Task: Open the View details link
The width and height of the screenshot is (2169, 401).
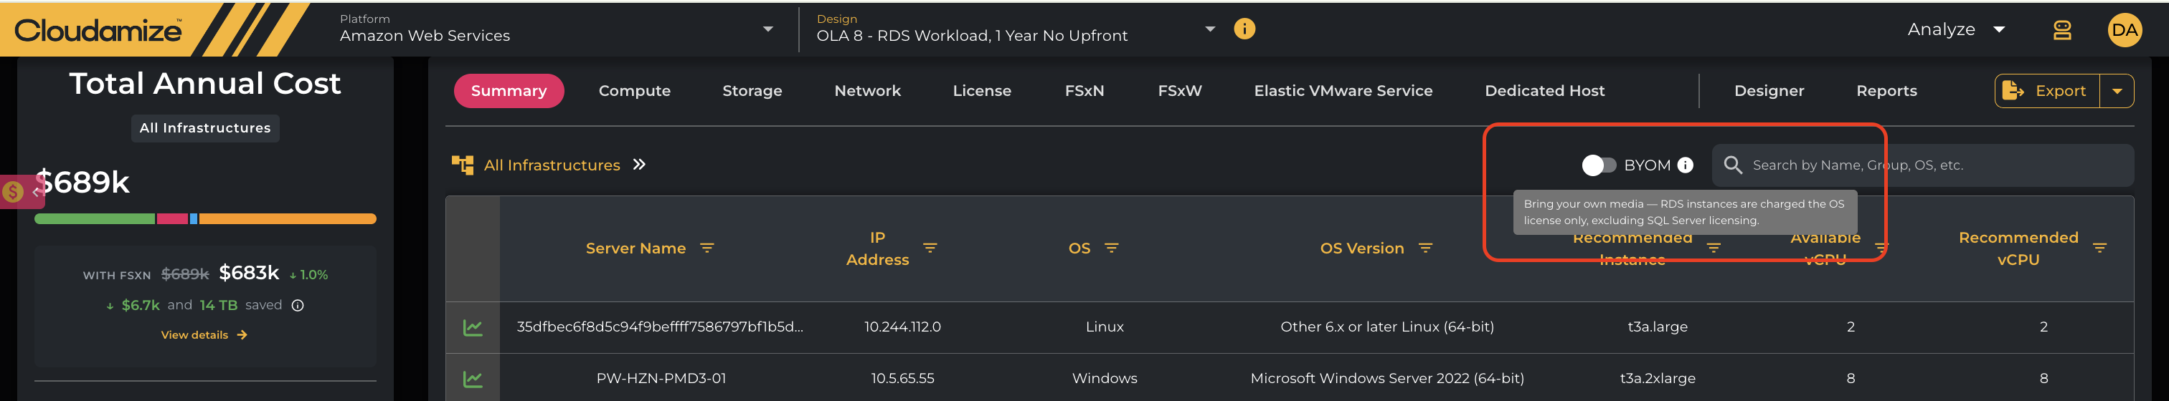Action: pyautogui.click(x=194, y=334)
